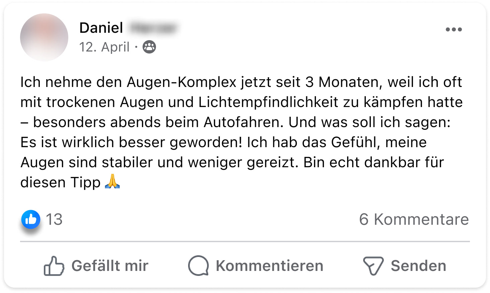
Task: Click the Kommentieren speech bubble icon
Action: 198,266
